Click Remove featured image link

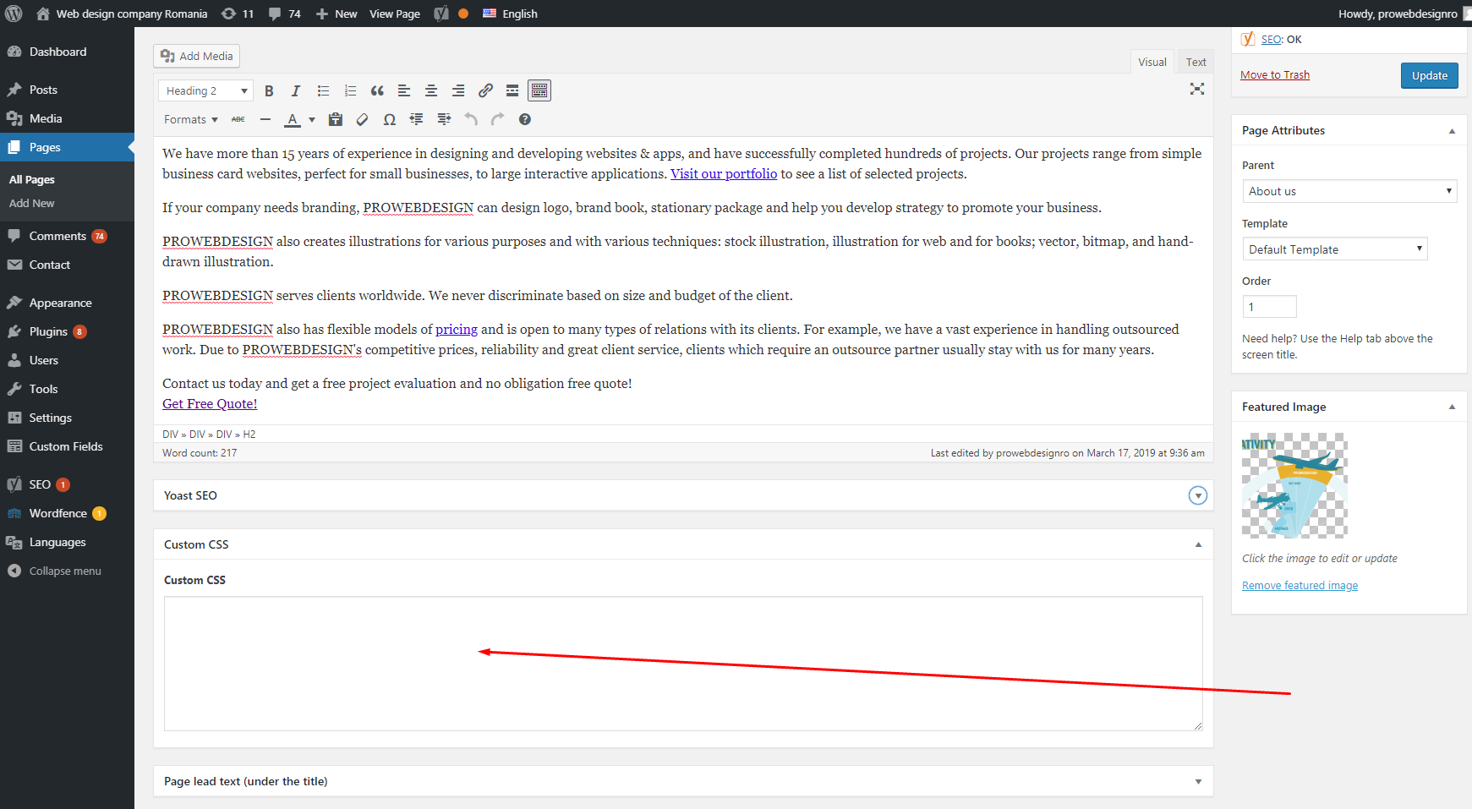(x=1300, y=585)
